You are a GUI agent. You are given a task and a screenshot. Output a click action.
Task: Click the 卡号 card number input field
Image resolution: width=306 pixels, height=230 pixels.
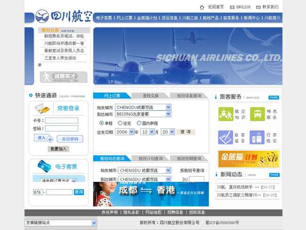(61, 121)
